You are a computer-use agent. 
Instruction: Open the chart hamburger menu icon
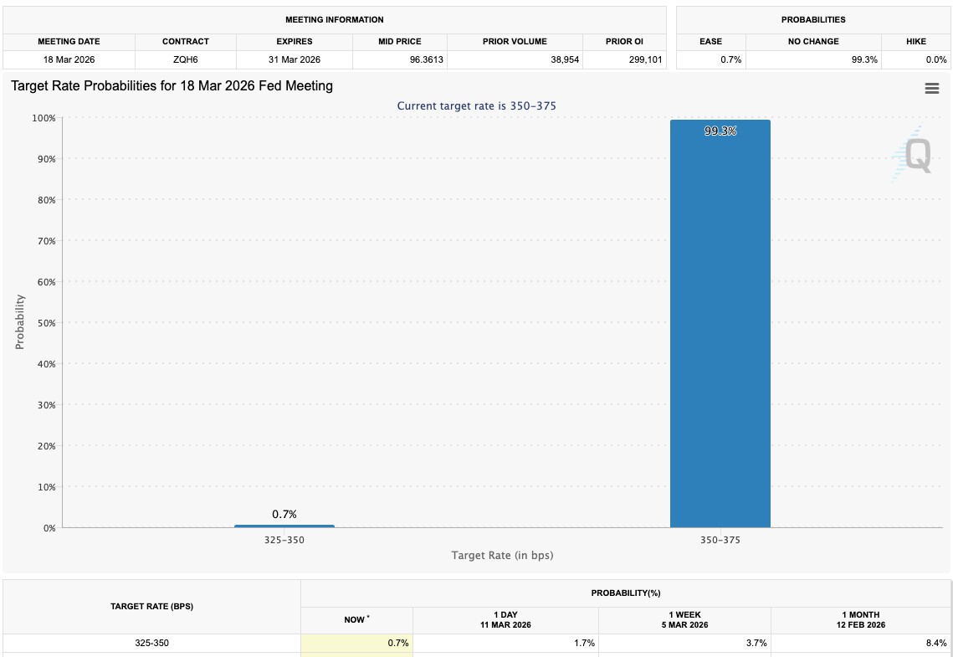click(x=932, y=89)
